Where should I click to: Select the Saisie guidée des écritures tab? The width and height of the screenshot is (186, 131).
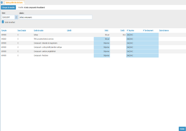pyautogui.click(x=14, y=2)
